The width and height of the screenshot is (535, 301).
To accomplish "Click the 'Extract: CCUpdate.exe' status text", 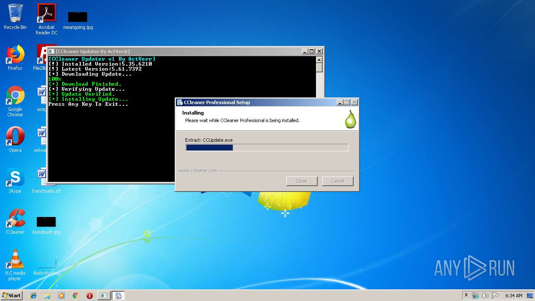I will (x=209, y=140).
